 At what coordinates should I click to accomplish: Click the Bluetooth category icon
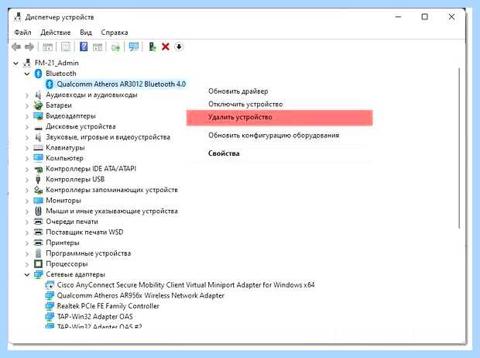38,74
